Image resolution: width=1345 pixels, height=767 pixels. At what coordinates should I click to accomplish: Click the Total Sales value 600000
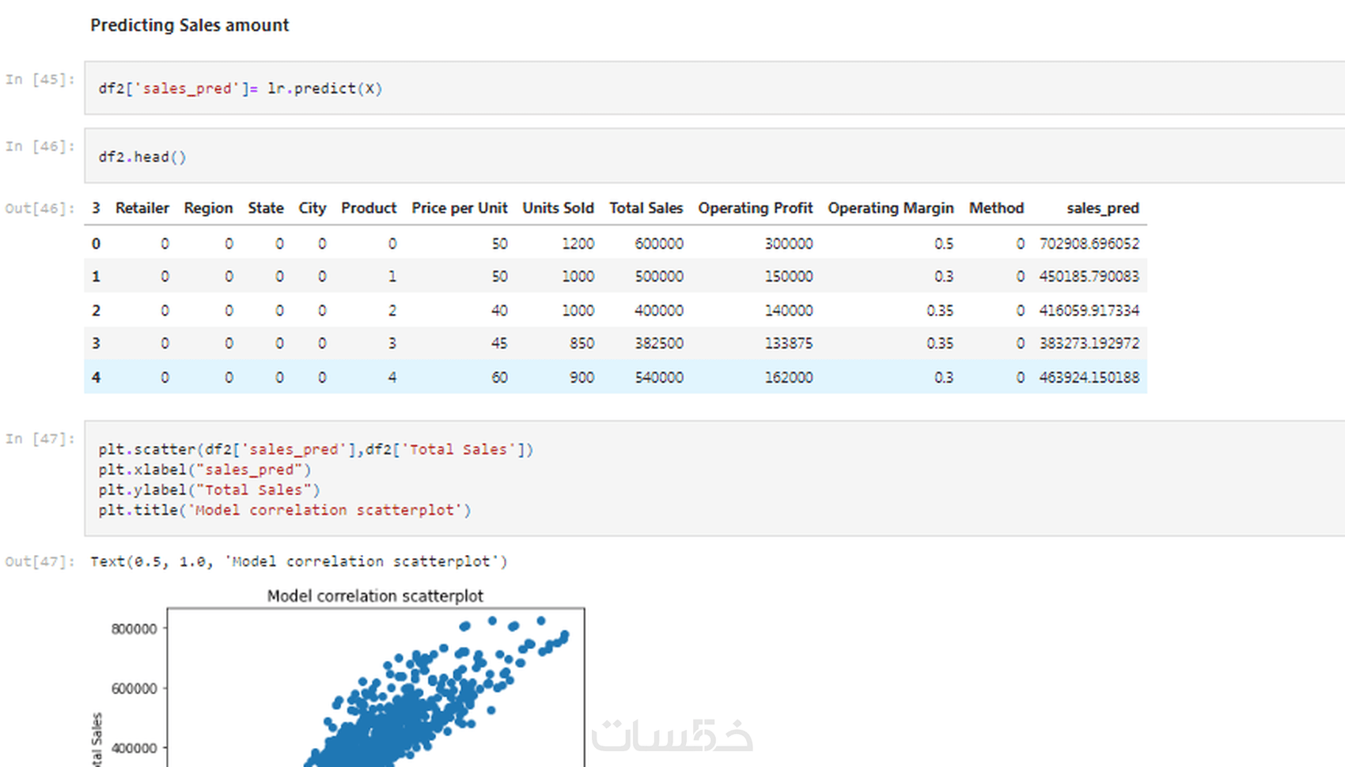click(659, 244)
